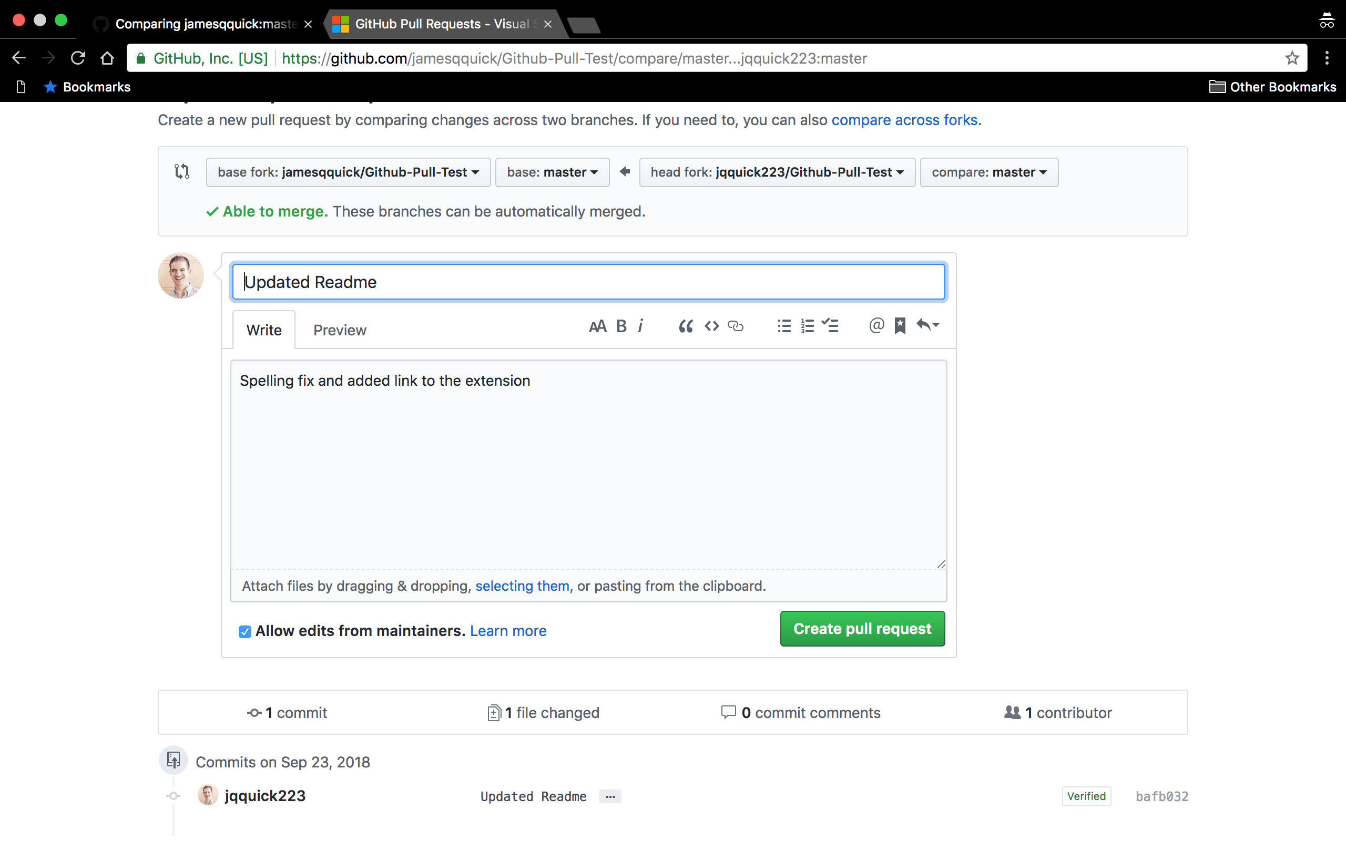Image resolution: width=1346 pixels, height=841 pixels.
Task: Apply bold formatting in the editor toolbar
Action: [x=621, y=326]
